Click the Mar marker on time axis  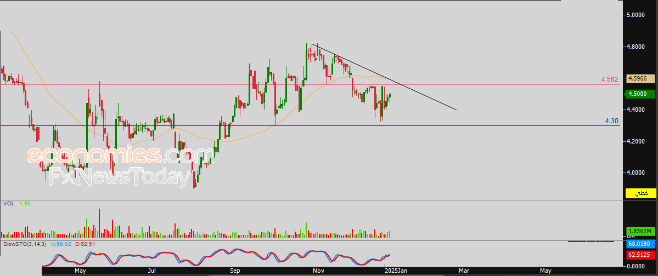pos(464,271)
